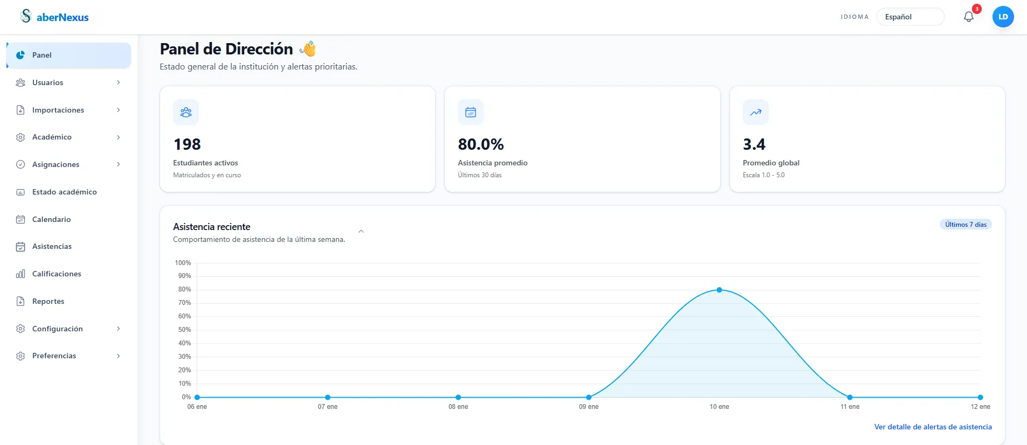Click the Configuración gear icon
The height and width of the screenshot is (445, 1027).
[20, 329]
